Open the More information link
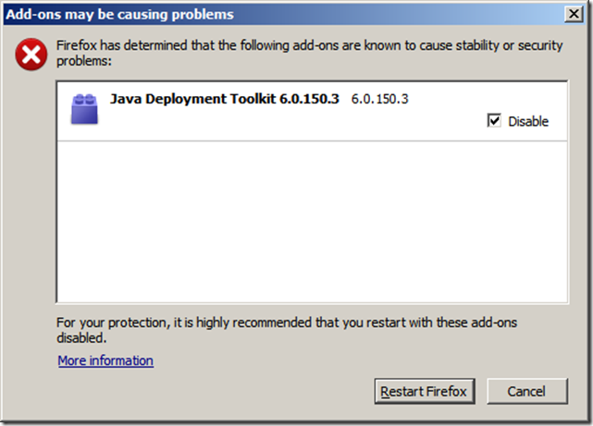 pyautogui.click(x=105, y=360)
